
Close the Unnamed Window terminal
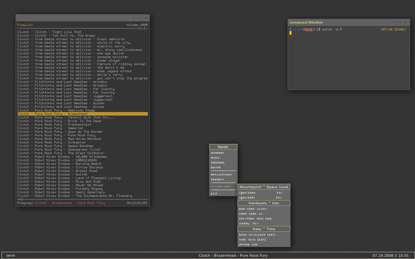pyautogui.click(x=406, y=22)
